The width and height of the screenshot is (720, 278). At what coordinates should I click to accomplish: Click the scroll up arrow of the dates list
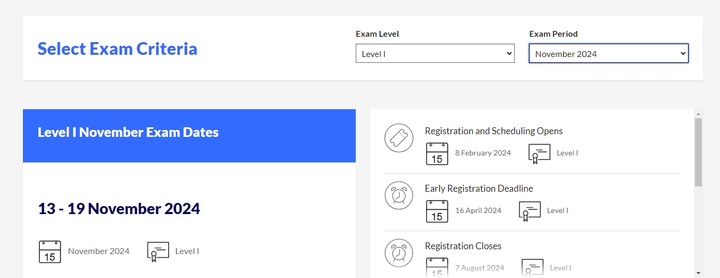pyautogui.click(x=698, y=113)
